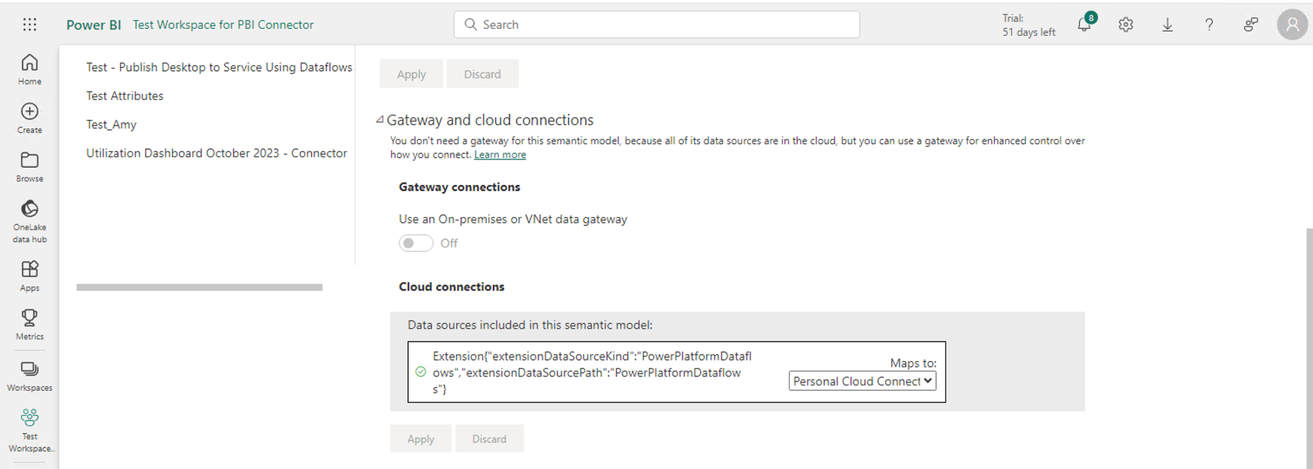Click the Search input field
The width and height of the screenshot is (1313, 469).
pos(657,24)
